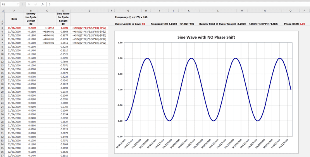Click the Cancel X icon in formula bar

pyautogui.click(x=29, y=4)
